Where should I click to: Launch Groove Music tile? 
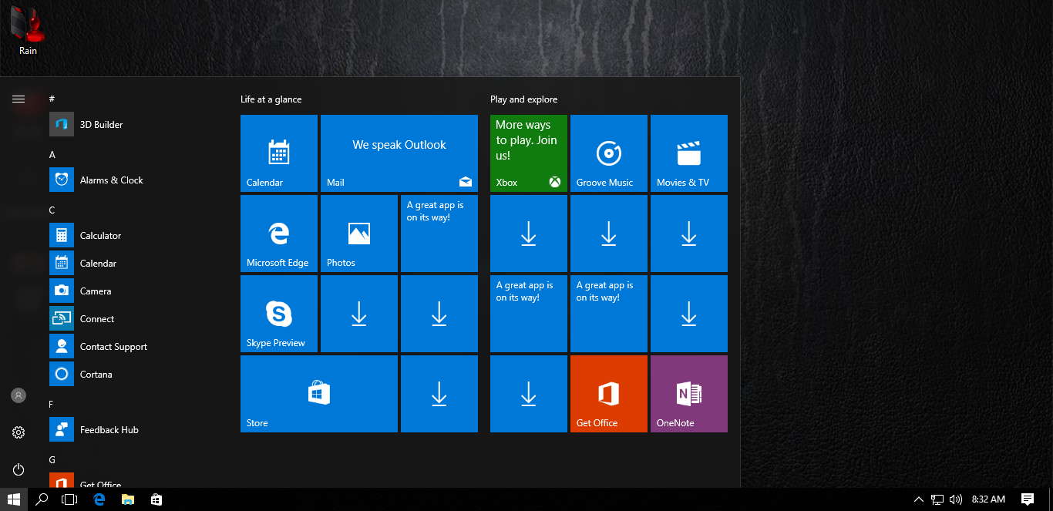pyautogui.click(x=609, y=153)
